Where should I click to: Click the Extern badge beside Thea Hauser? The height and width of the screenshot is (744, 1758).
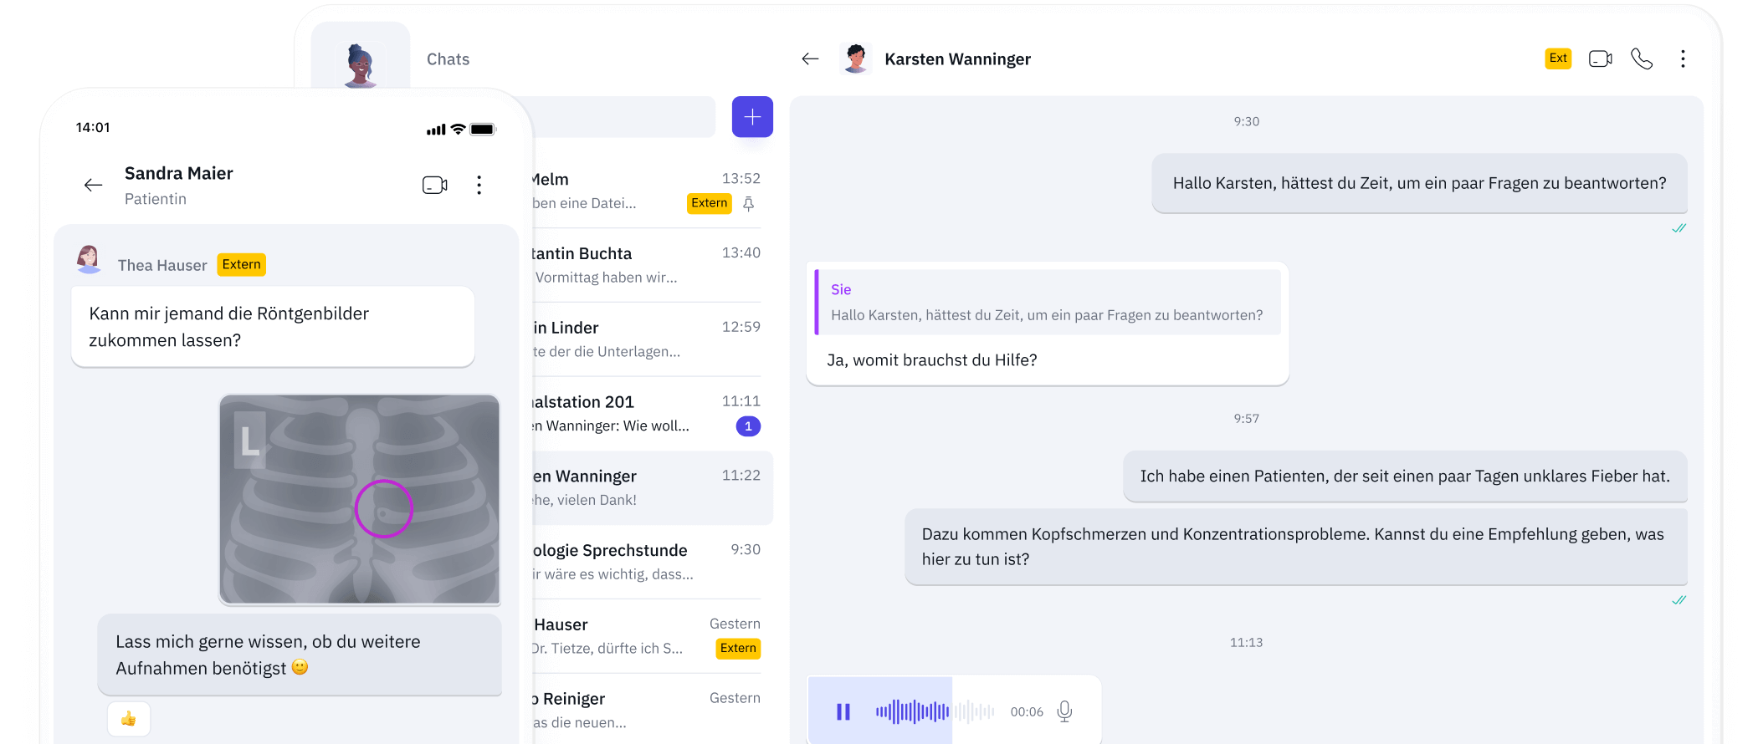click(241, 265)
